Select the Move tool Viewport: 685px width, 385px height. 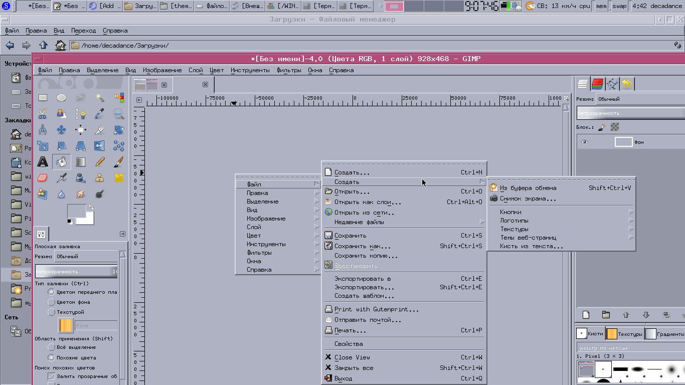click(x=62, y=130)
